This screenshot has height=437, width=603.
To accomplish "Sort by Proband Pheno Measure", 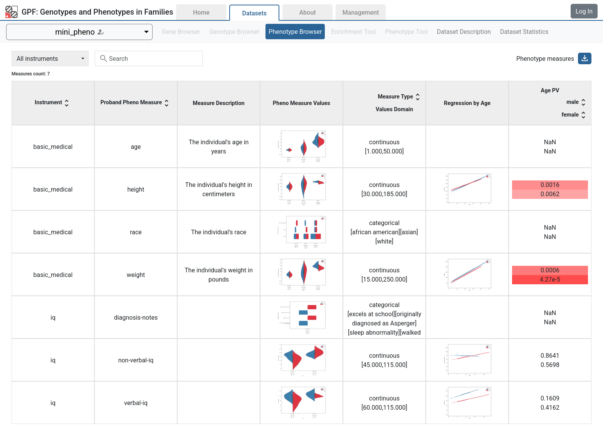I will (x=166, y=103).
